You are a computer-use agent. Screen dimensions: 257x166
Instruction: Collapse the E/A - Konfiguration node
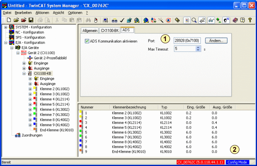click(6, 42)
